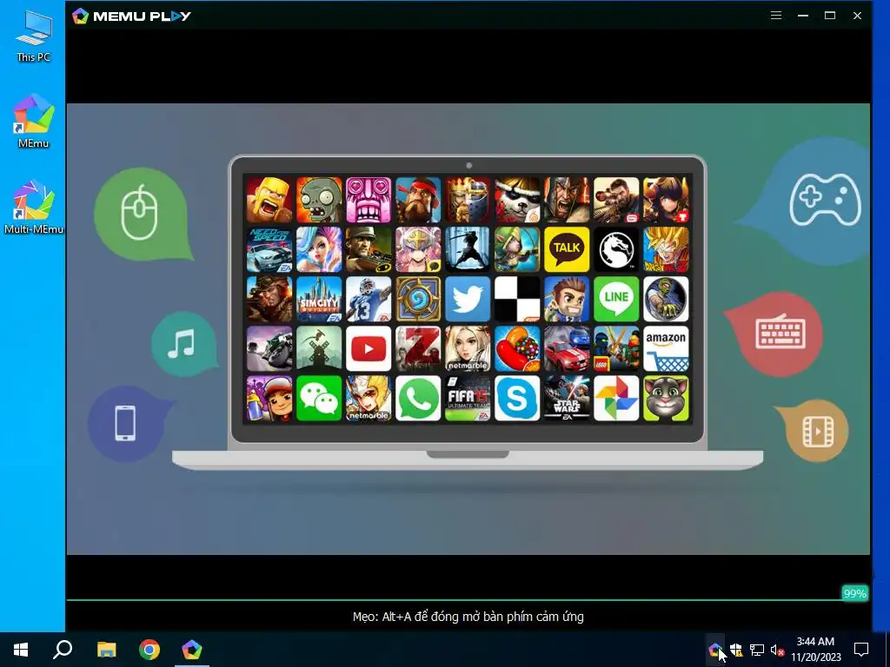Click the Dragon Ball Goku icon
The width and height of the screenshot is (890, 667).
(x=666, y=249)
